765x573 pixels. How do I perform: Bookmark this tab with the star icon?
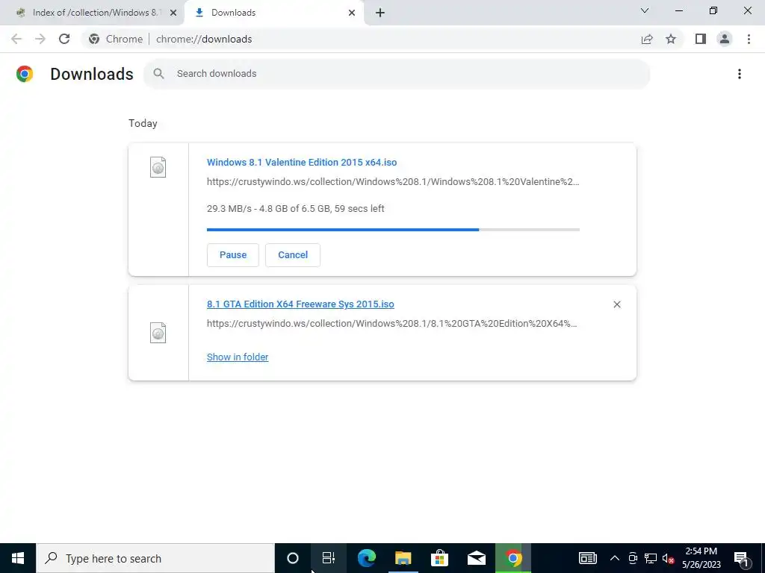671,39
